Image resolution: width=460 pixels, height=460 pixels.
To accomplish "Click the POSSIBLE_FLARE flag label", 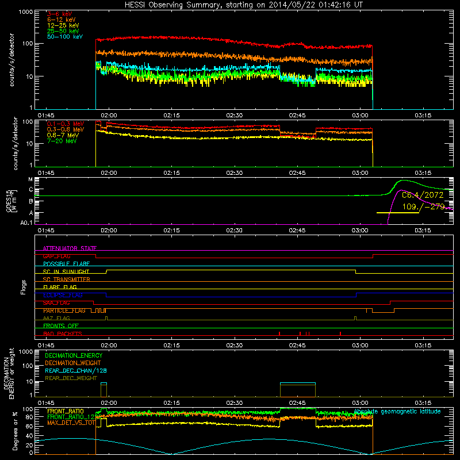I will [66, 264].
